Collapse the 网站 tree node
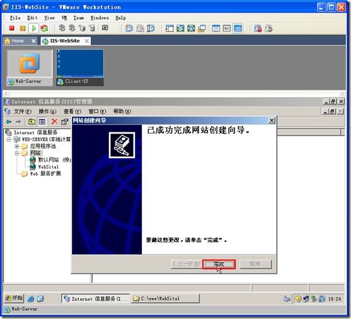351x319 pixels. (x=17, y=153)
